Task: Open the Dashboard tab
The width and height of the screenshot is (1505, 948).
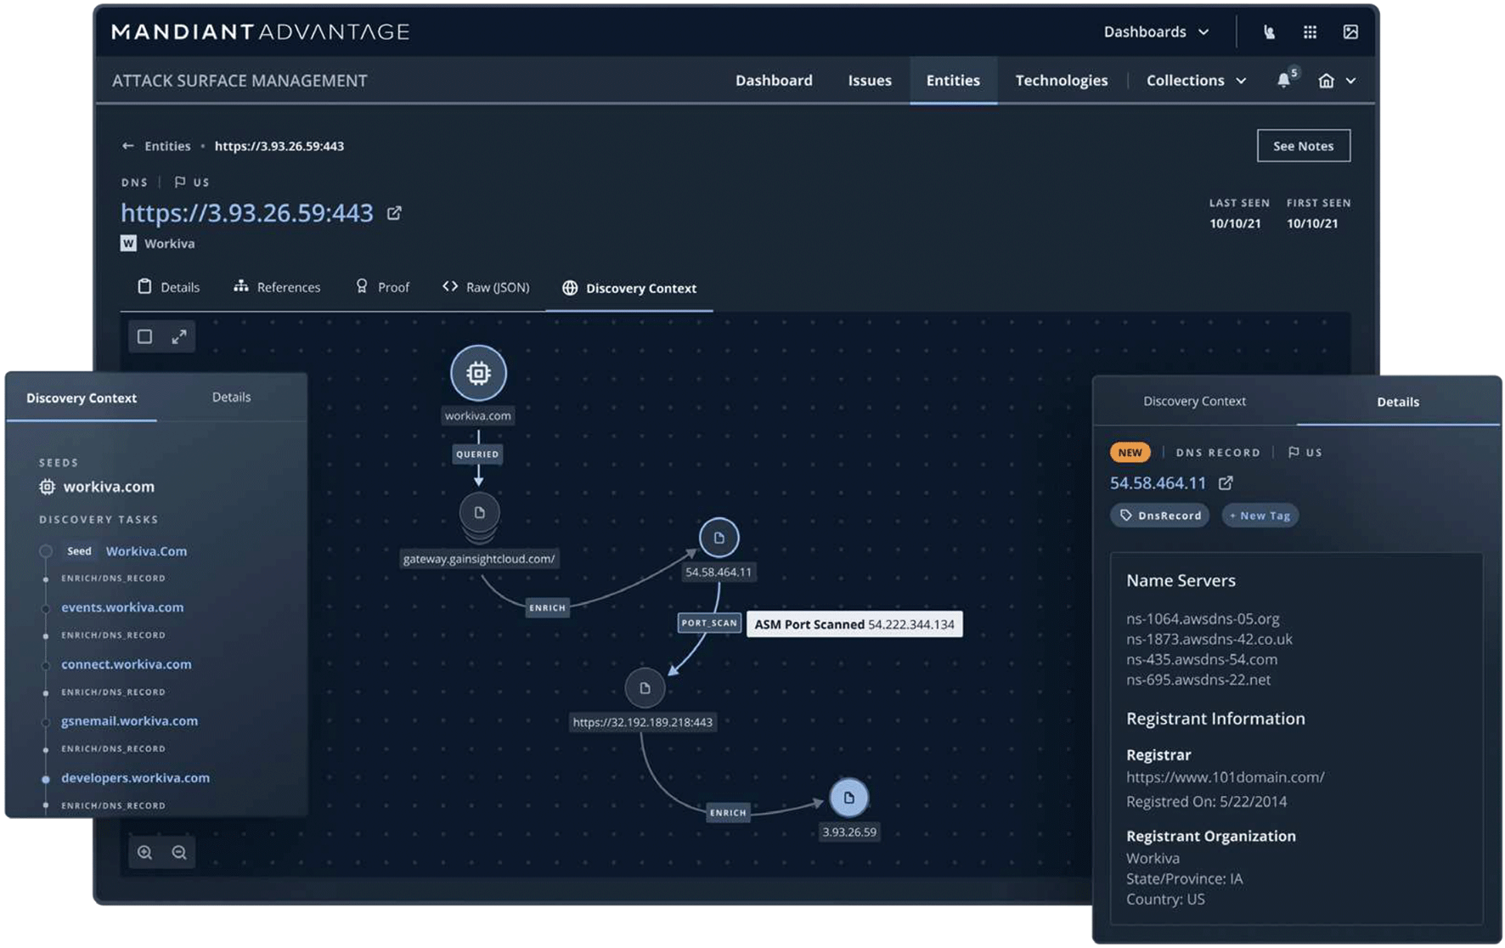Action: [774, 81]
